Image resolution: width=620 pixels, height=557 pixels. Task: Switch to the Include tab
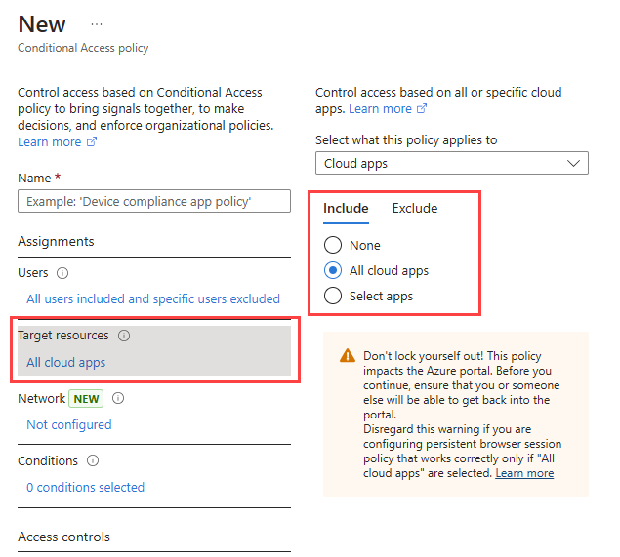pos(346,208)
